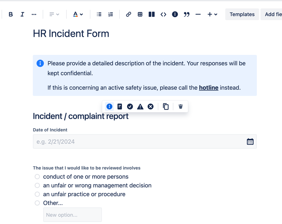Viewport: 282px width, 224px height.
Task: Insert an info panel from toolbar
Action: (x=175, y=14)
